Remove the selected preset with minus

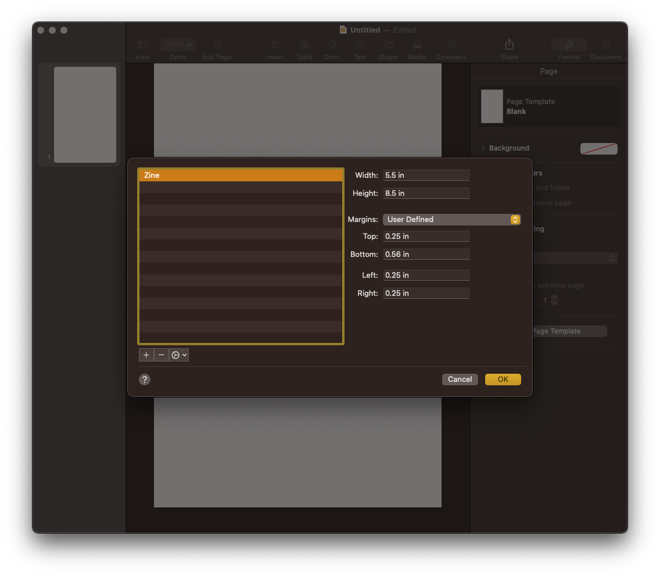click(162, 355)
